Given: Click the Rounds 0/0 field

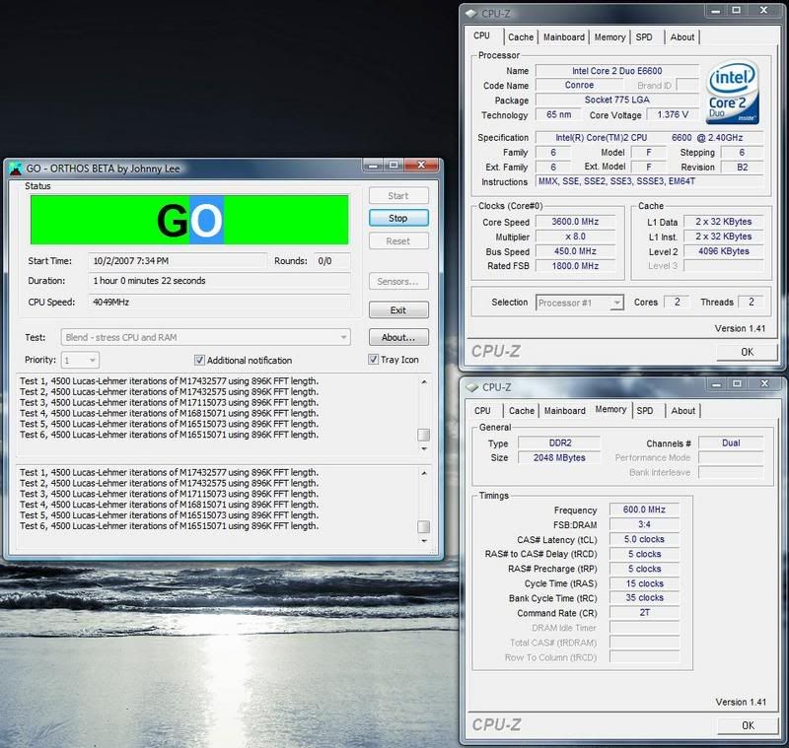Looking at the screenshot, I should tap(331, 261).
